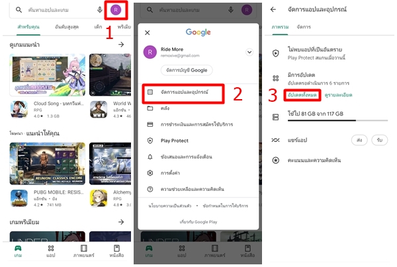The height and width of the screenshot is (267, 397).
Task: Tap the PUBG MOBILE app icon
Action: point(19,198)
